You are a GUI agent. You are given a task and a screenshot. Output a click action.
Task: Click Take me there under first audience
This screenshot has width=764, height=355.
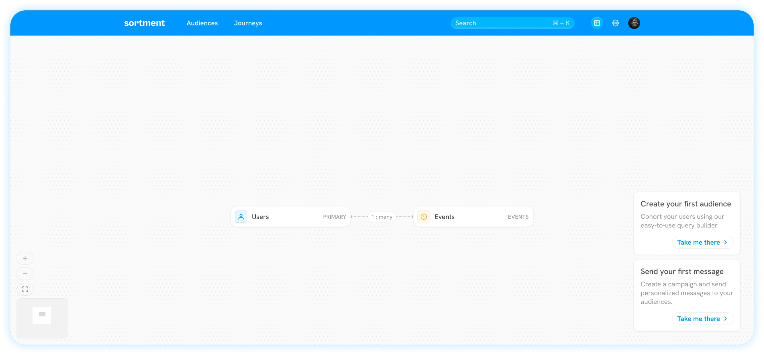pyautogui.click(x=698, y=242)
